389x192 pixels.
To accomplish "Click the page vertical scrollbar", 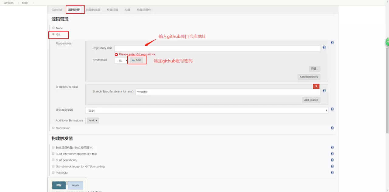I will click(x=387, y=91).
